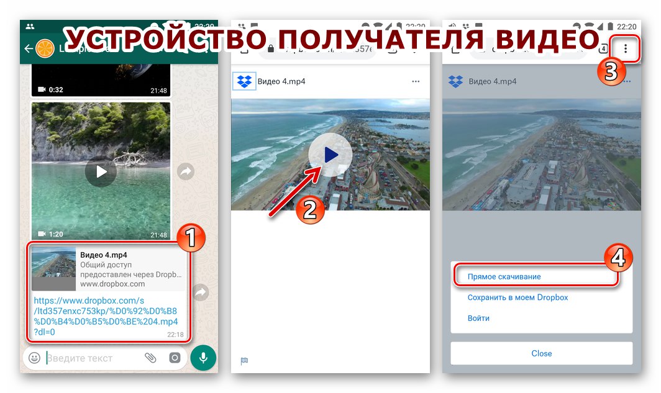Tap the back arrow in WhatsApp chat

tap(28, 49)
